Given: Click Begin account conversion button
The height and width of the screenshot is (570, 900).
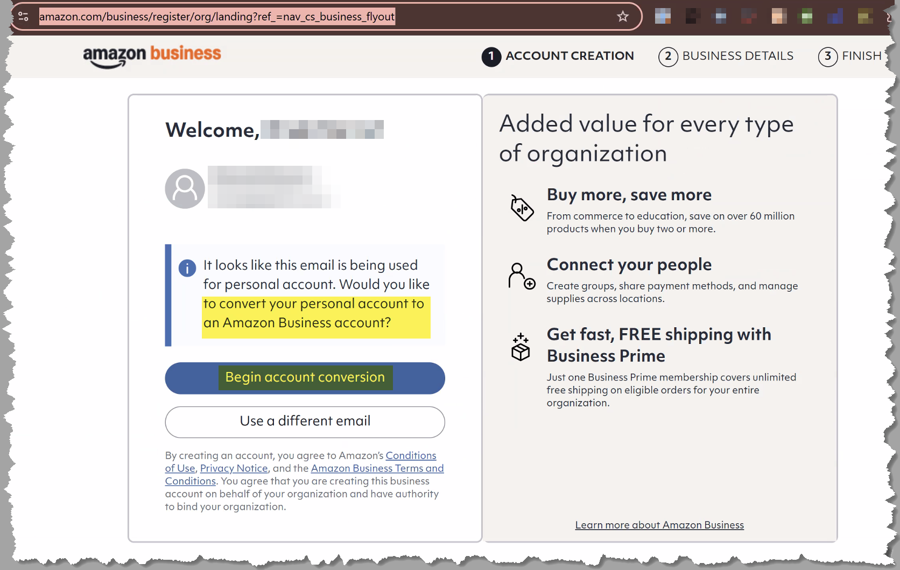Looking at the screenshot, I should click(305, 378).
